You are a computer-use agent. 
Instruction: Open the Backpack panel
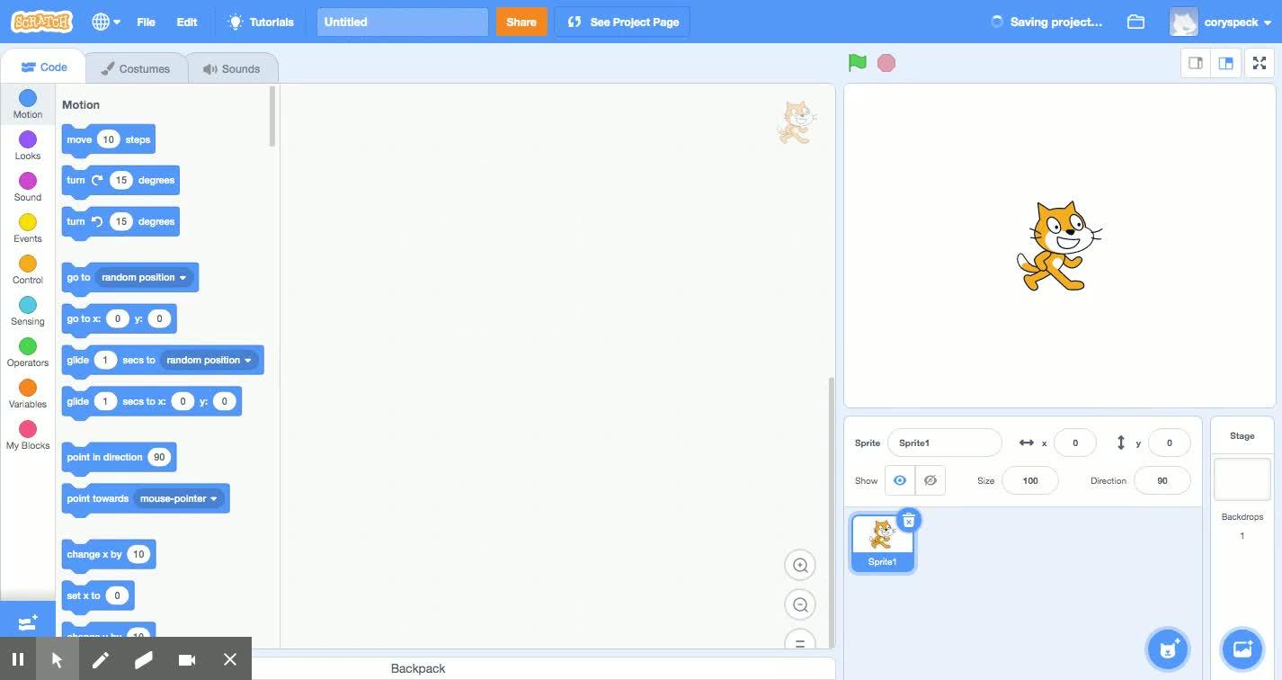(x=418, y=668)
